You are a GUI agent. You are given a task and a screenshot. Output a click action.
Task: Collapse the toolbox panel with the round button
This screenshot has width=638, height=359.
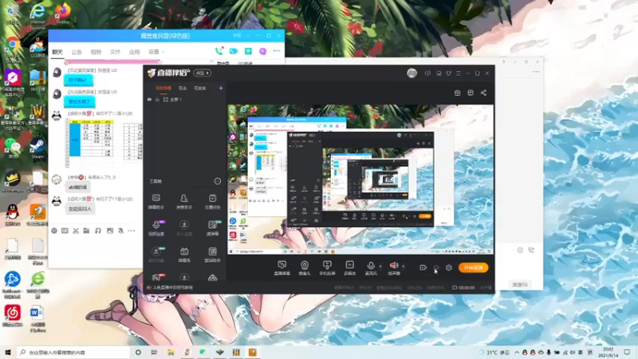pyautogui.click(x=218, y=181)
